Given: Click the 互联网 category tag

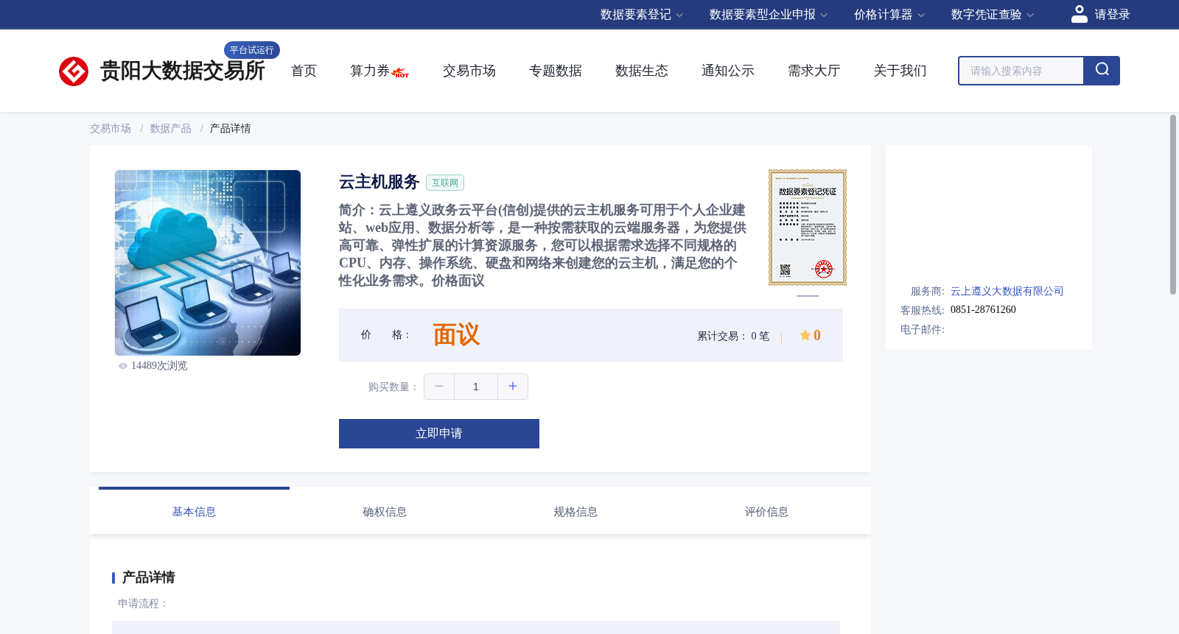Looking at the screenshot, I should (x=445, y=183).
